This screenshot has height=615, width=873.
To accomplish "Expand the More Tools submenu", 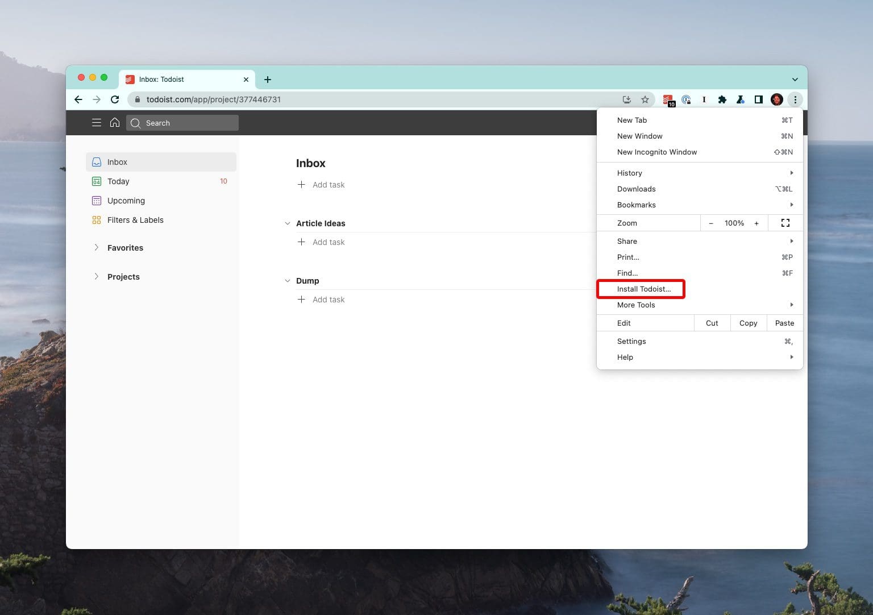I will (x=700, y=305).
